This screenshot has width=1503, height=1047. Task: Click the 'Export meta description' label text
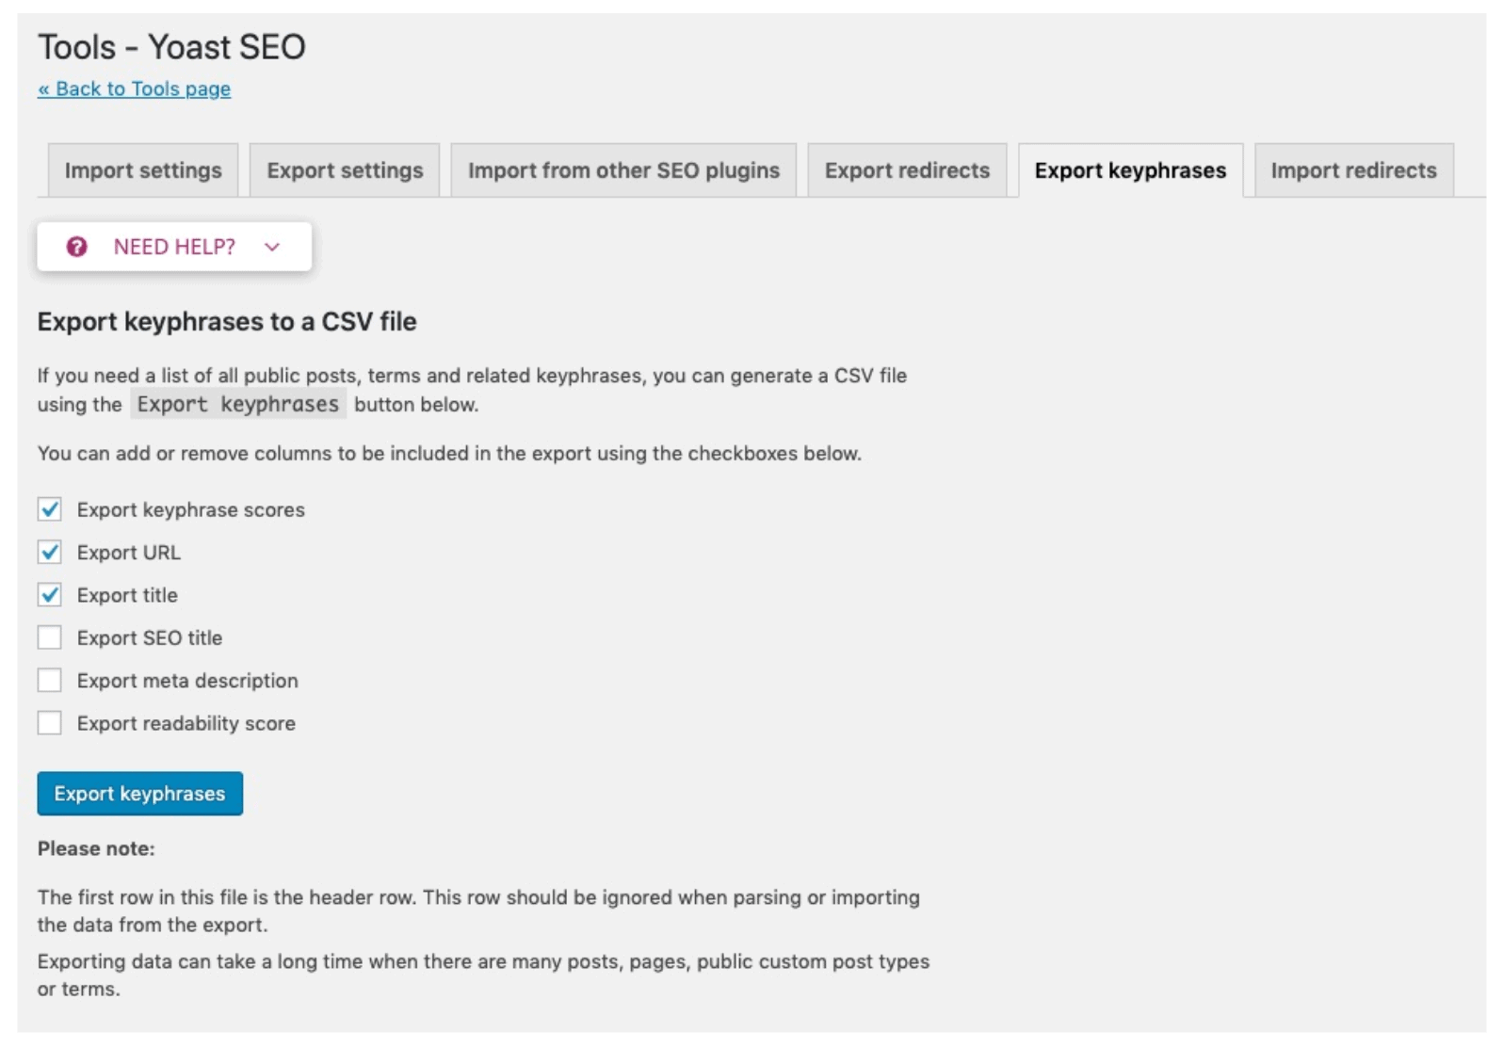click(187, 681)
